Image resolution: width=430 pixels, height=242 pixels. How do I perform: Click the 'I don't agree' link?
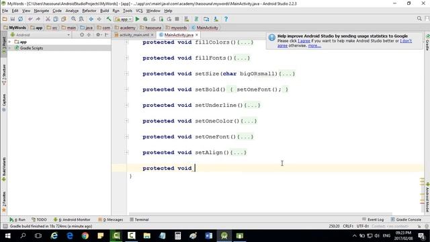[x=406, y=41]
